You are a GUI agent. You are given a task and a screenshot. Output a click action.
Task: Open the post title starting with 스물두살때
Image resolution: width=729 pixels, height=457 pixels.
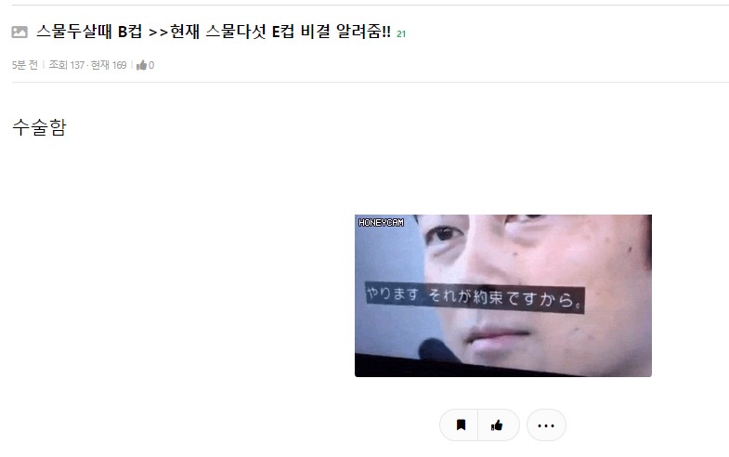(x=214, y=32)
